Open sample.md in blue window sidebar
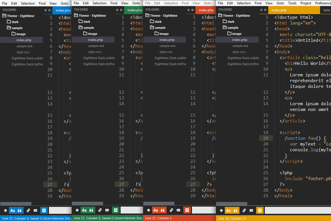The width and height of the screenshot is (331, 221). click(24, 46)
